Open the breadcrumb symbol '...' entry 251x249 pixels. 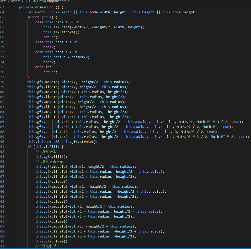tap(71, 1)
